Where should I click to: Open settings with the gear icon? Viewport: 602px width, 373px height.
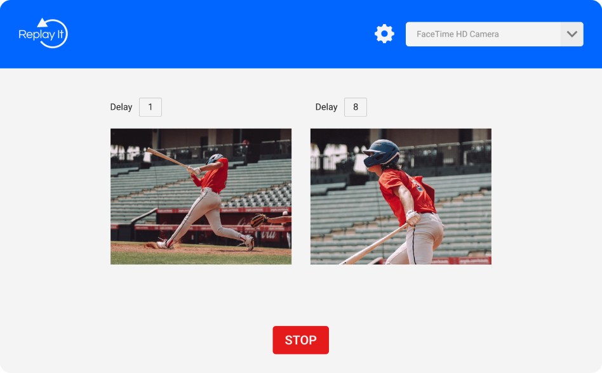pos(384,34)
